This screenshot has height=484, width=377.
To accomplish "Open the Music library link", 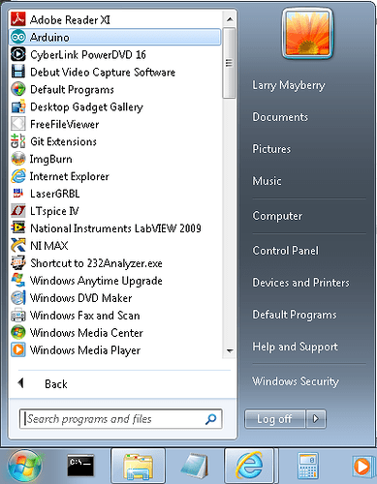I will [267, 181].
